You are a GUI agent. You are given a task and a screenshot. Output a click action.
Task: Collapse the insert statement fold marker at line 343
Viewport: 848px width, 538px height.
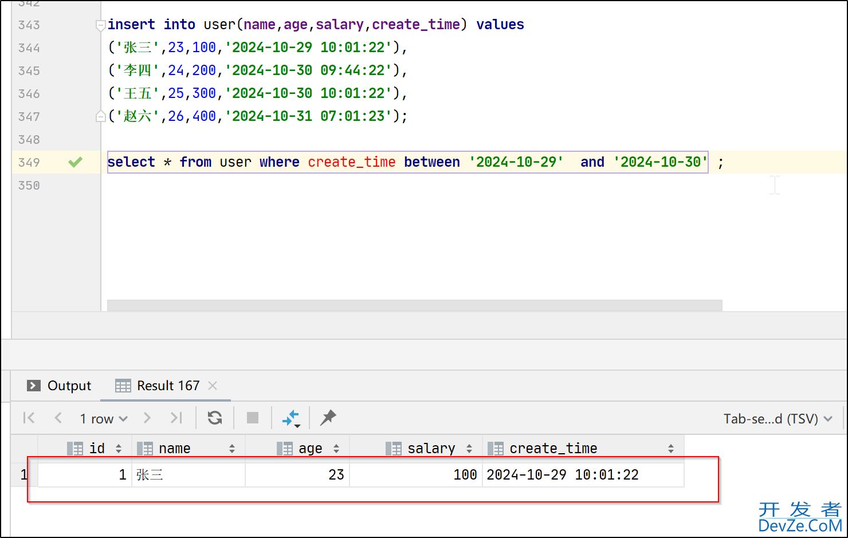click(x=100, y=25)
